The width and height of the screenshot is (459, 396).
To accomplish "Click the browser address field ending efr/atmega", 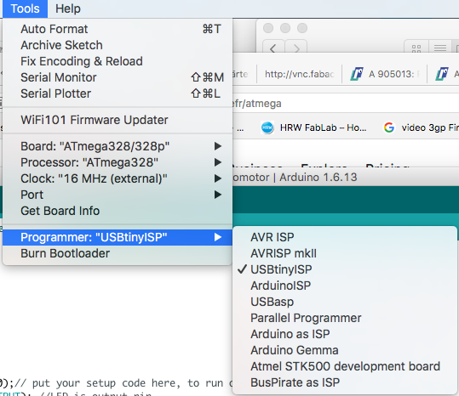I will [346, 104].
